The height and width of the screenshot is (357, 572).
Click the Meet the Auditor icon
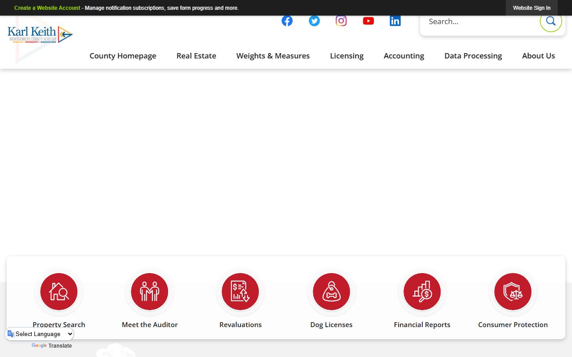point(150,291)
